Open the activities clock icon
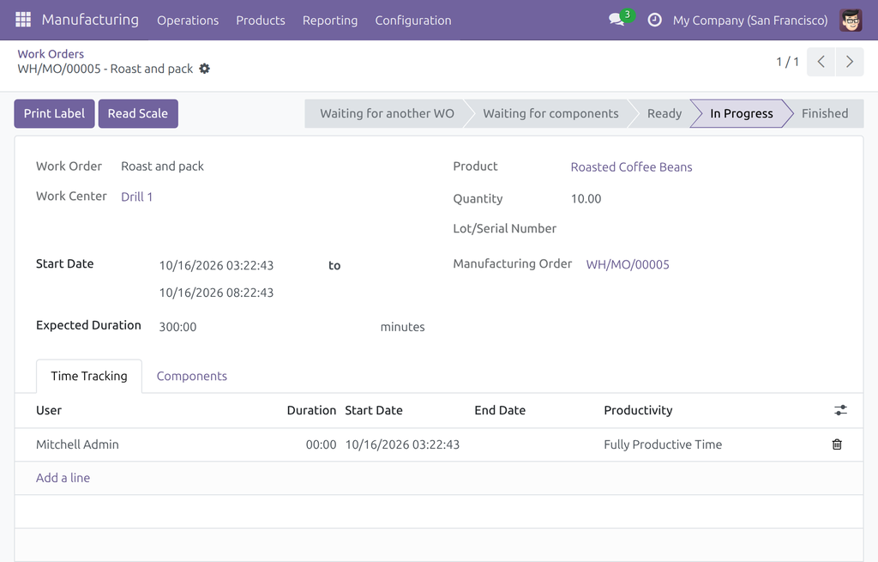The image size is (878, 562). click(x=654, y=21)
